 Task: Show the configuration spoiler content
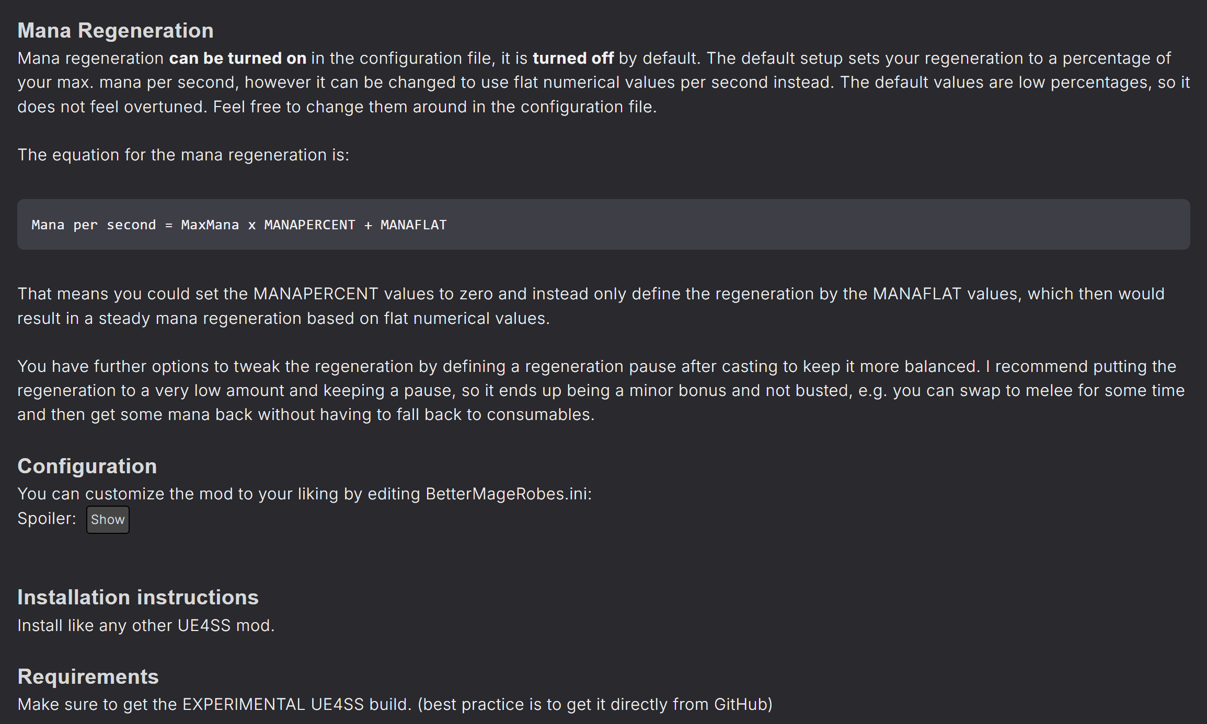(108, 519)
